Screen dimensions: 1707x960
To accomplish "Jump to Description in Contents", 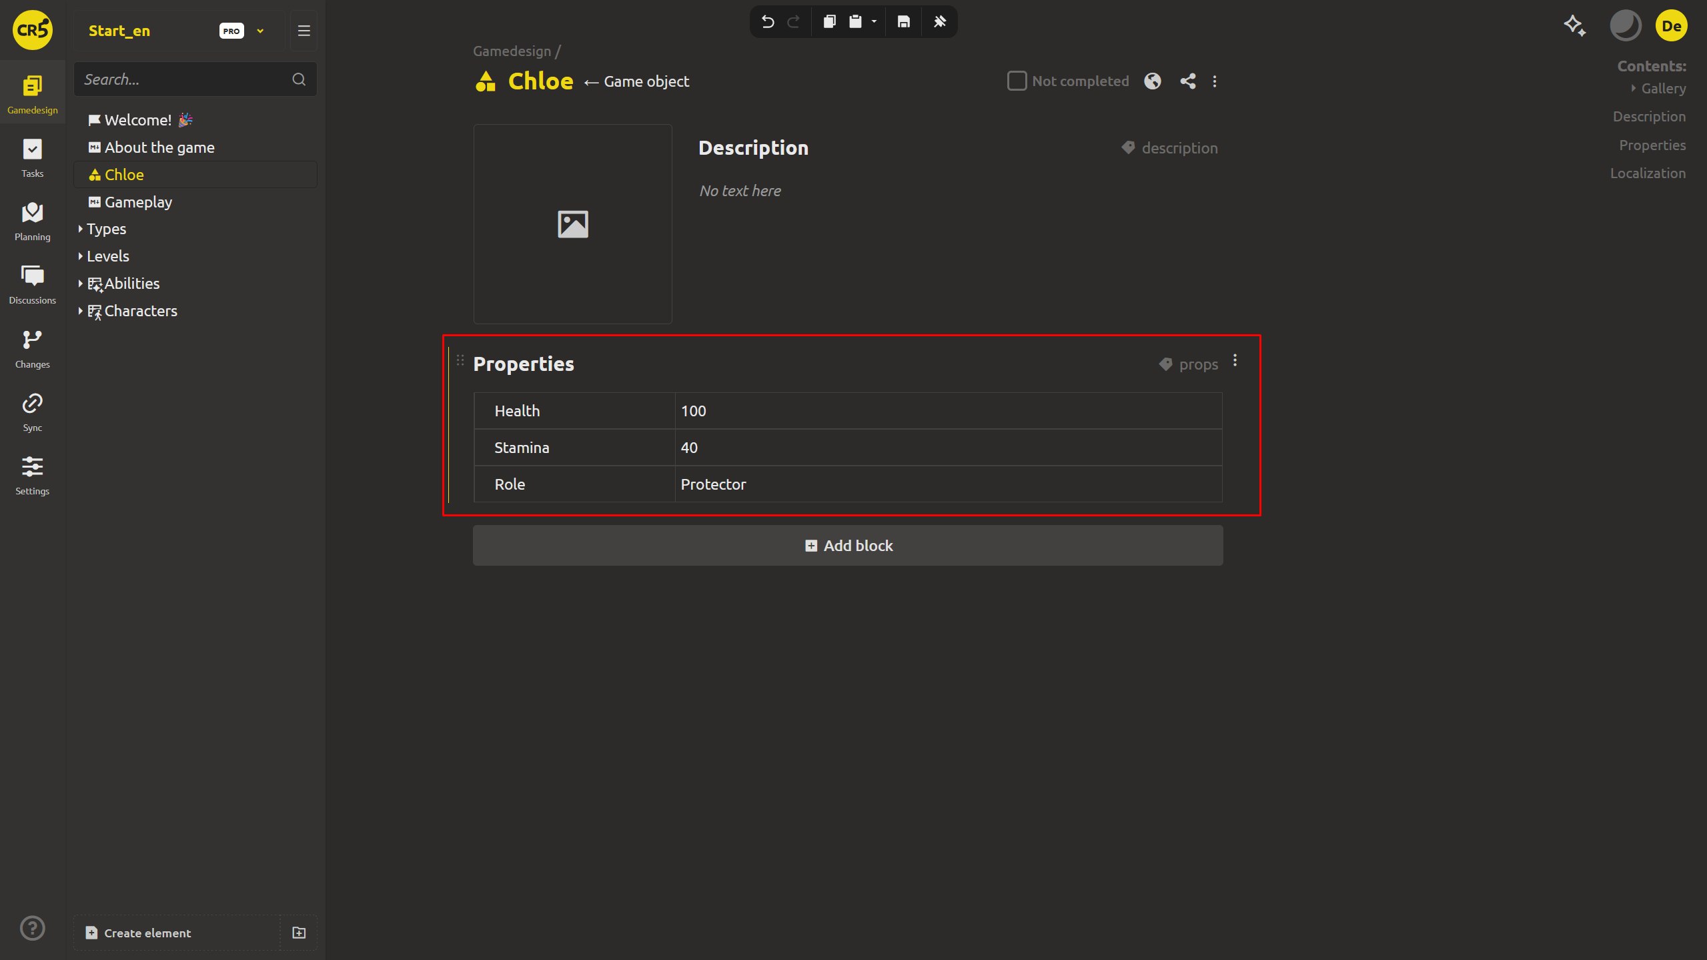I will pyautogui.click(x=1649, y=117).
